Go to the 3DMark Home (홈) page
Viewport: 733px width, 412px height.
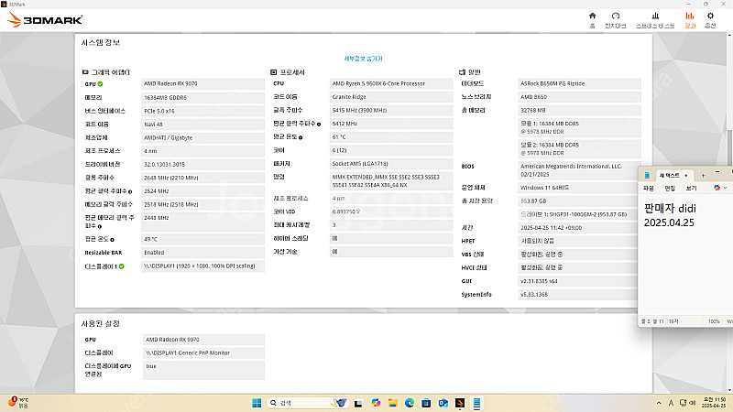coord(592,20)
